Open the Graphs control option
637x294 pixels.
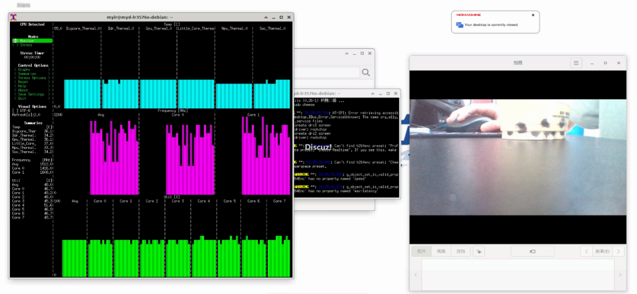(x=24, y=70)
